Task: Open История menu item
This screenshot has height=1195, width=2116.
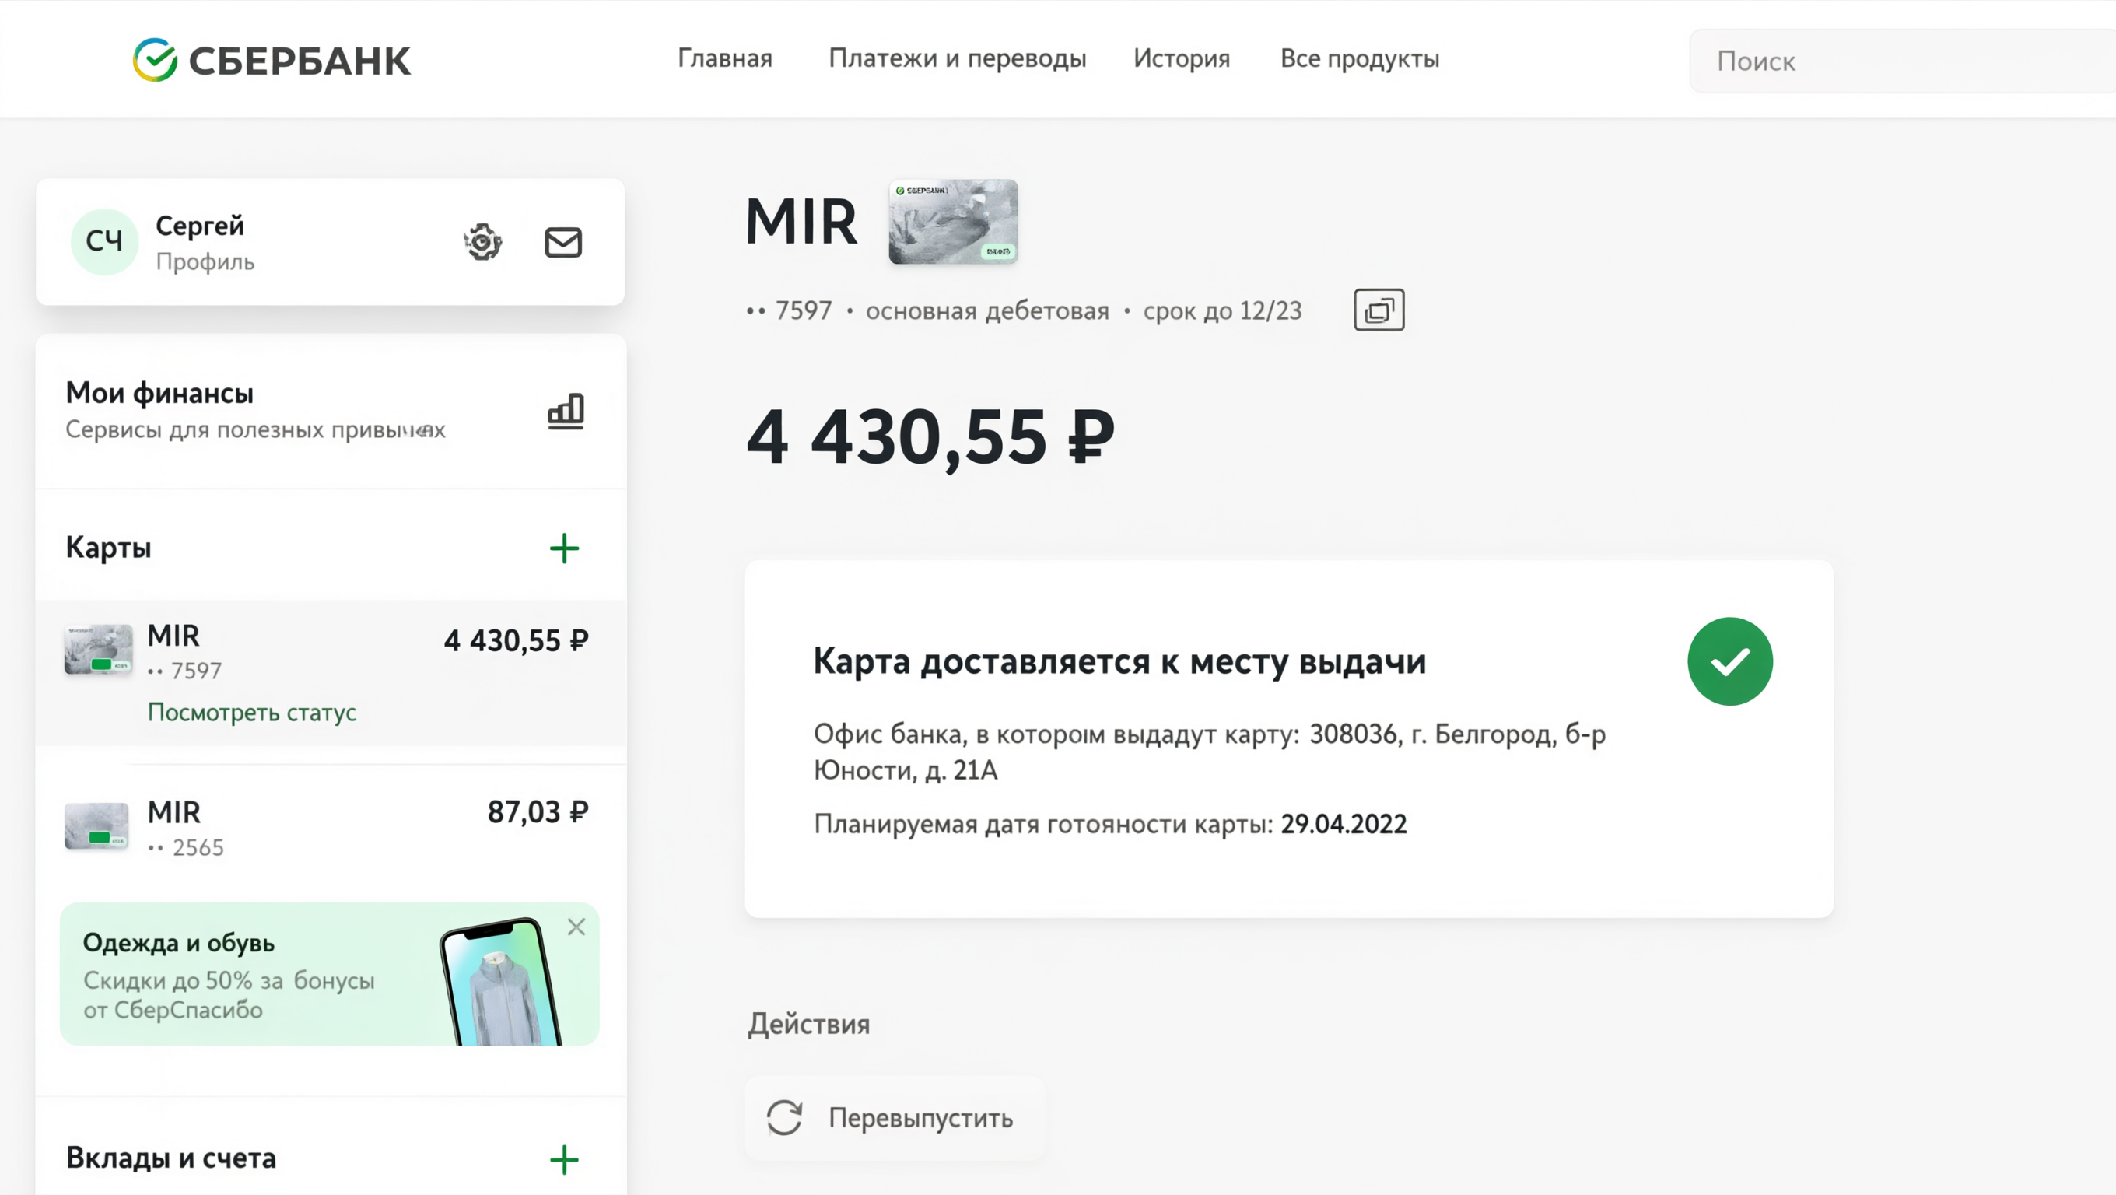Action: (1181, 58)
